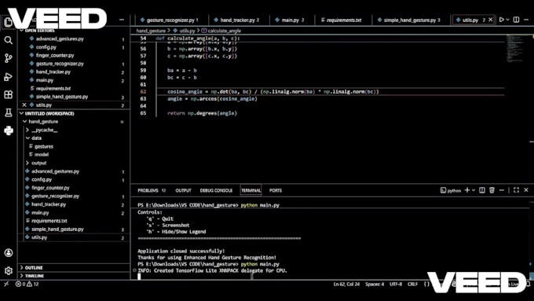Screen dimensions: 534x301
Task: Open the Accounts menu icon
Action: click(8, 252)
